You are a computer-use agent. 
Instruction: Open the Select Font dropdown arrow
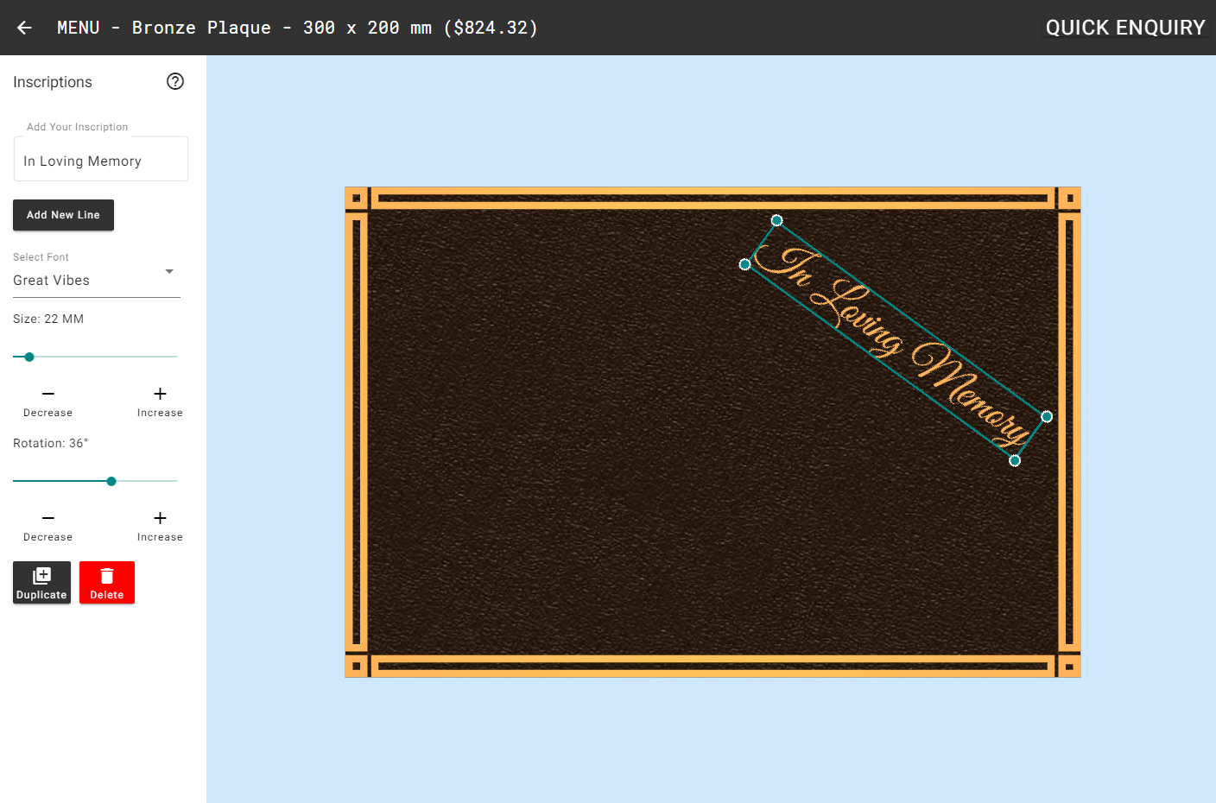click(x=169, y=271)
